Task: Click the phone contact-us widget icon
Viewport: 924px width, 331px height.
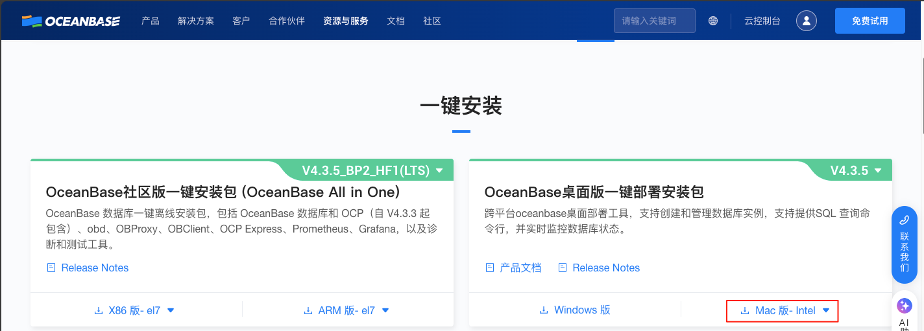Action: (905, 220)
